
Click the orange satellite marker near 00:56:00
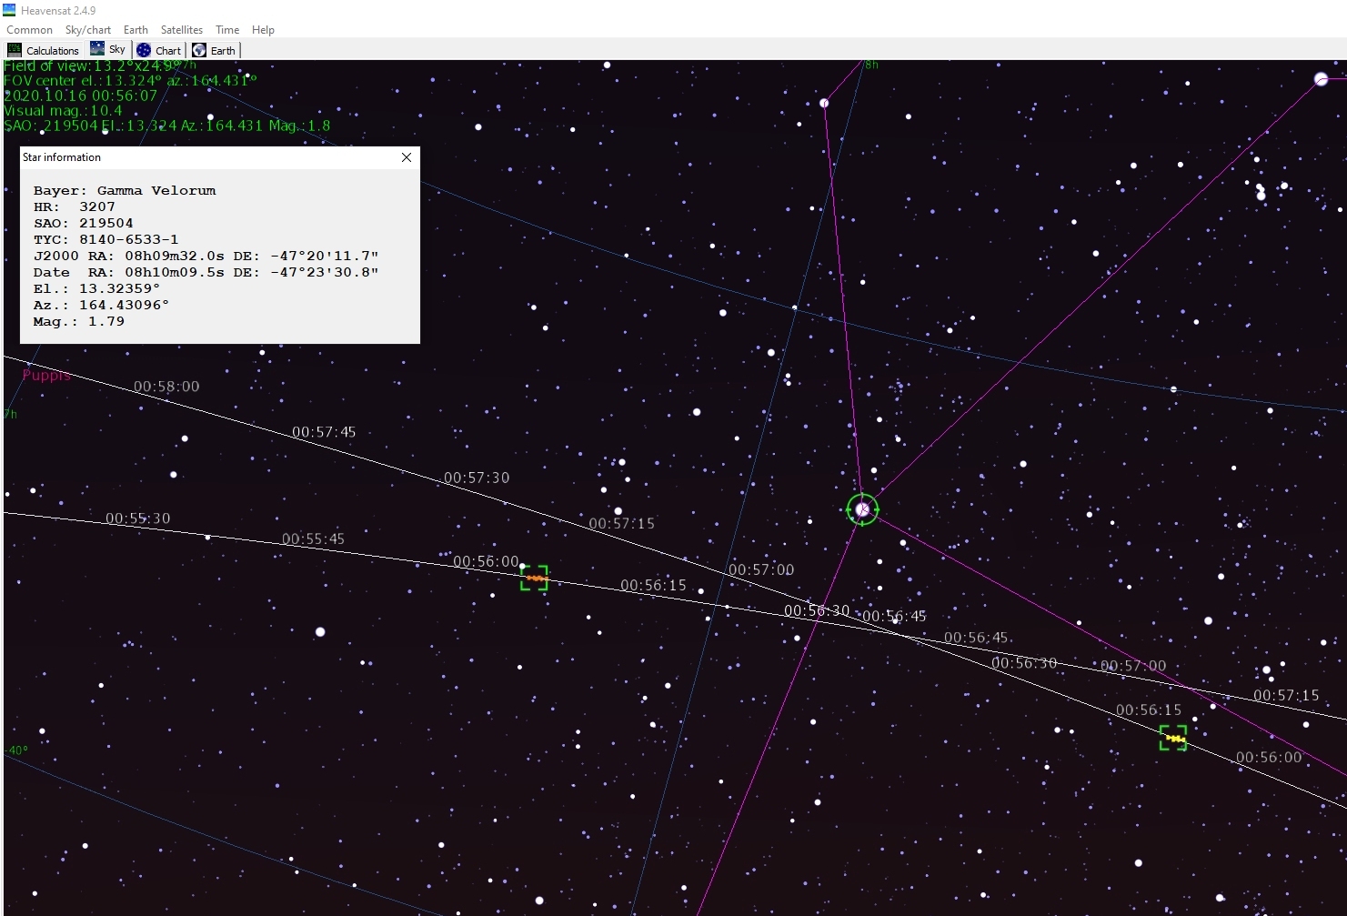tap(535, 578)
